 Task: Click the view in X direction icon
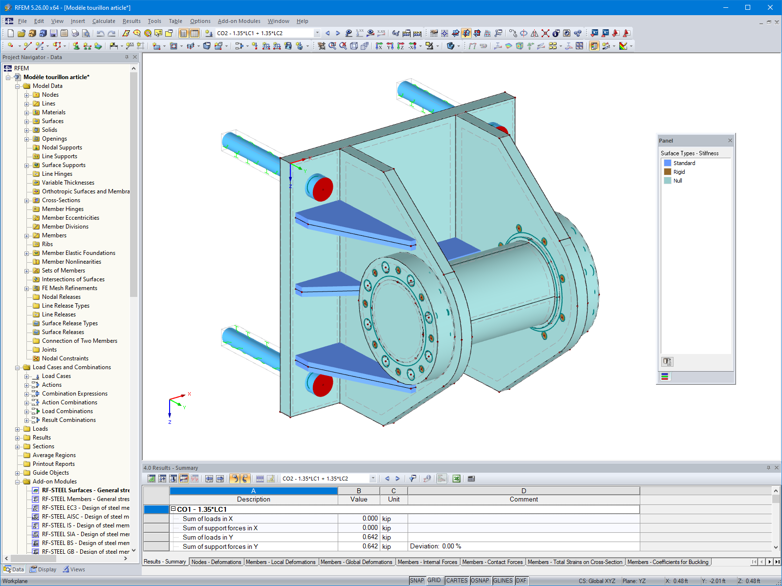pos(379,46)
